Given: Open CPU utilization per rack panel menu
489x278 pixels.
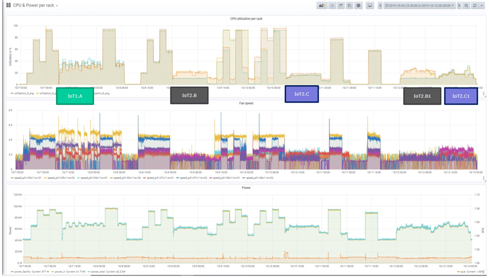Looking at the screenshot, I should (246, 19).
